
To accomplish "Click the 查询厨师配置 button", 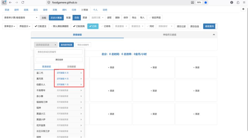I will pos(66,45).
